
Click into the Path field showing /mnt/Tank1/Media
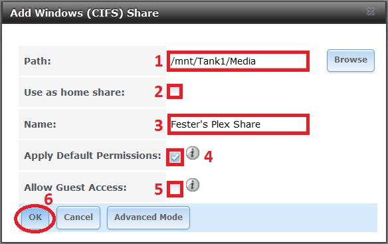[238, 61]
